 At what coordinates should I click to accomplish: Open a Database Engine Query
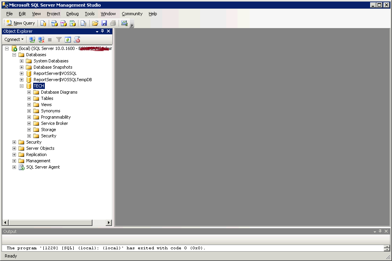(x=43, y=23)
